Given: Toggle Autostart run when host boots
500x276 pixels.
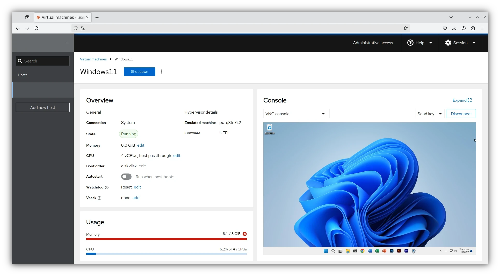Looking at the screenshot, I should pos(126,177).
